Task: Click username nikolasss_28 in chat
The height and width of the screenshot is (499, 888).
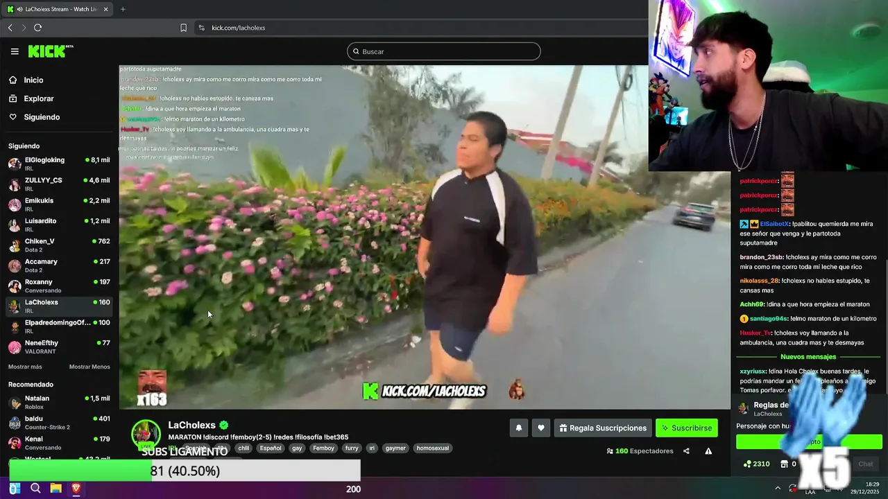Action: pos(760,281)
